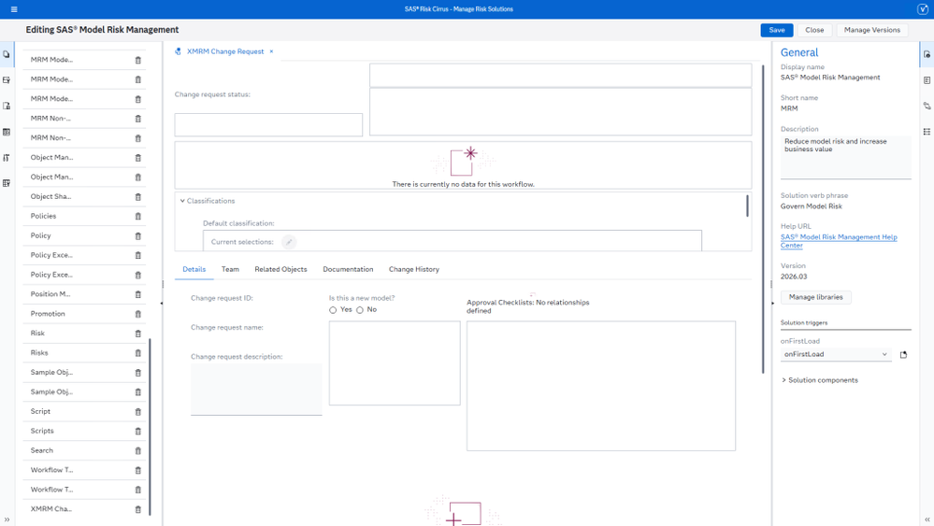Switch to the Details tab
Viewport: 934px width, 526px height.
194,270
